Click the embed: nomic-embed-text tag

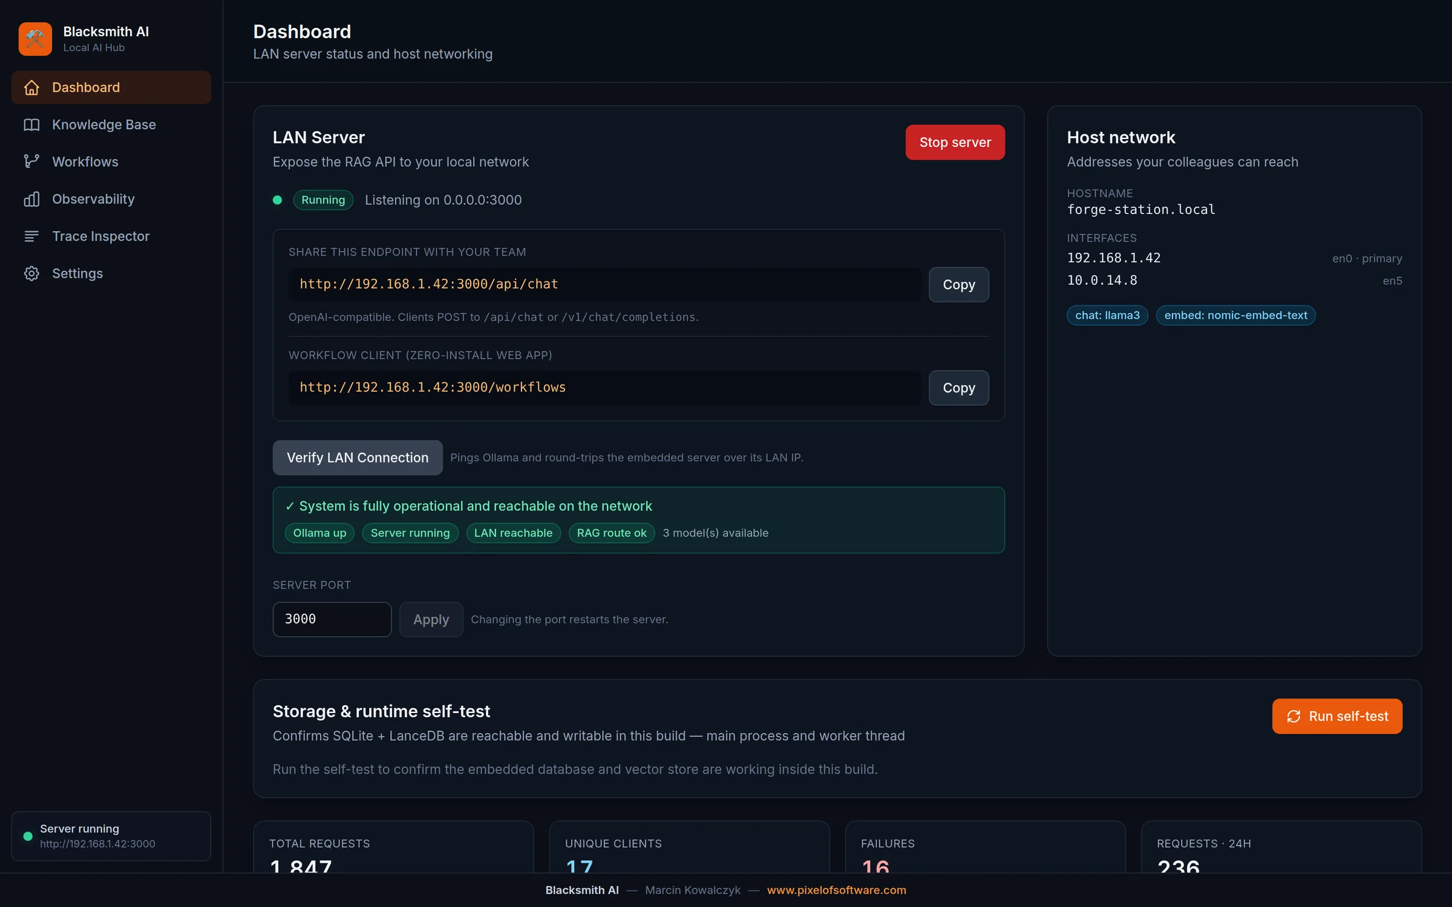pyautogui.click(x=1235, y=315)
